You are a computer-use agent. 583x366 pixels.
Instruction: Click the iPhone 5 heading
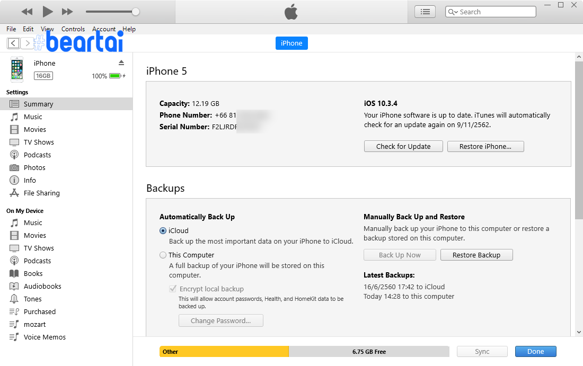[x=166, y=71]
